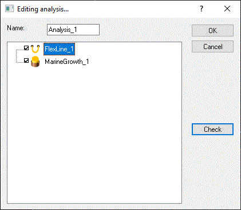The image size is (241, 210).
Task: Toggle the MarineGrowth_1 checkbox
Action: click(26, 60)
